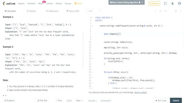
Task: Click the 'Note:' heading
Action: point(6,80)
